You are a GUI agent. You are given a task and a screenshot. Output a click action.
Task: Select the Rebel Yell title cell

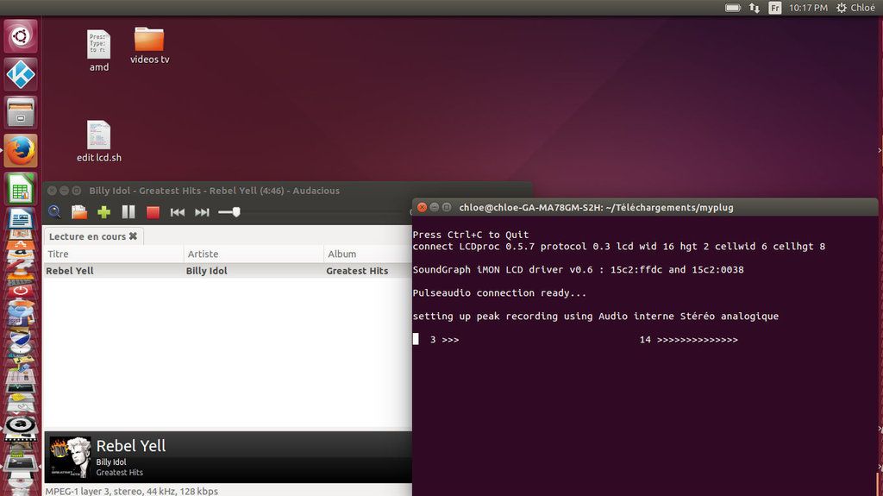pyautogui.click(x=70, y=271)
